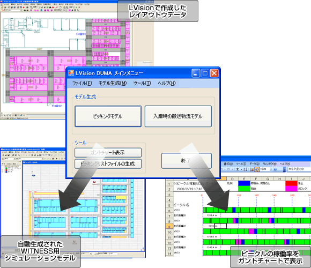
Task: Open ファイル(F) menu in DUMA main menu
Action: [x=82, y=83]
